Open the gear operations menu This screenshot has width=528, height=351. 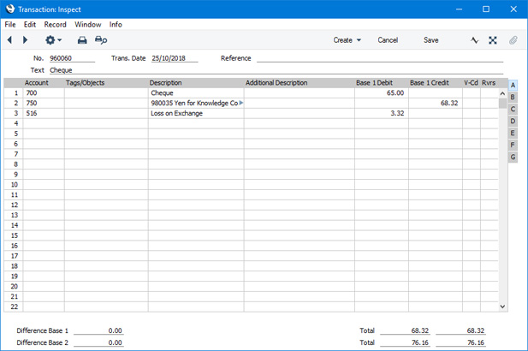tap(53, 40)
